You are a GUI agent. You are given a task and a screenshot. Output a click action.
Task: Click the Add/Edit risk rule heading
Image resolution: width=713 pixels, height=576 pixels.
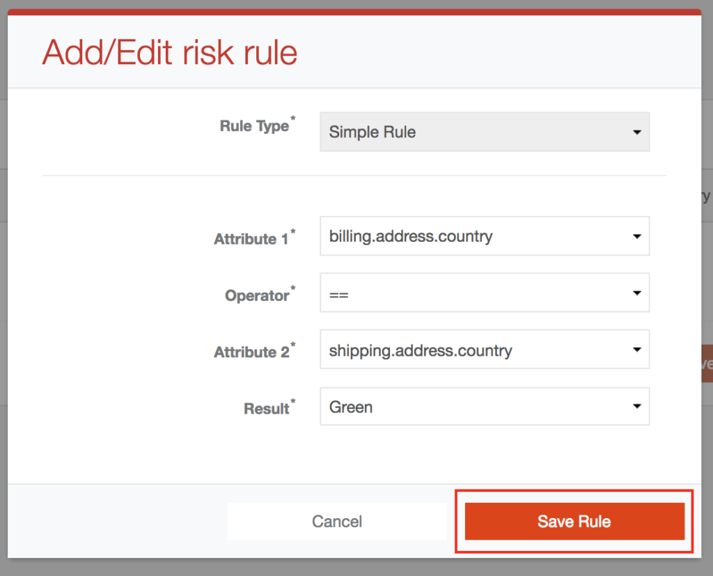(170, 53)
